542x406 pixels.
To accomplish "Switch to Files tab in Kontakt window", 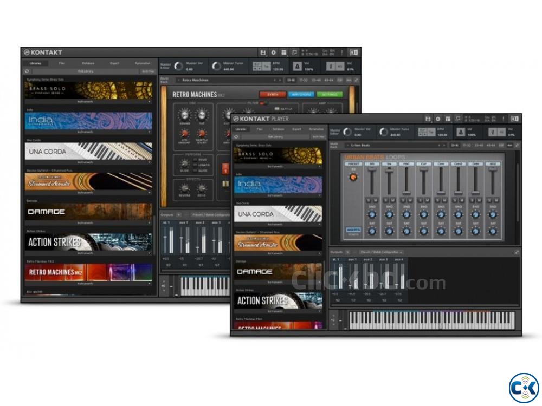I will point(62,63).
